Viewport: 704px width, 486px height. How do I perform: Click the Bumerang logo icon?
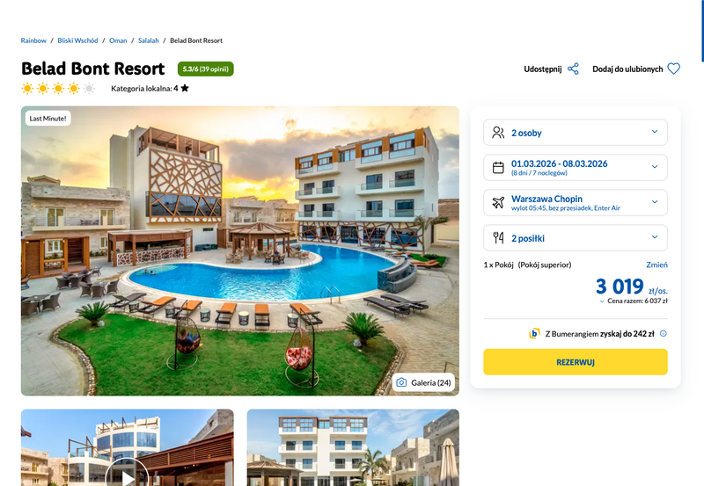tap(534, 334)
